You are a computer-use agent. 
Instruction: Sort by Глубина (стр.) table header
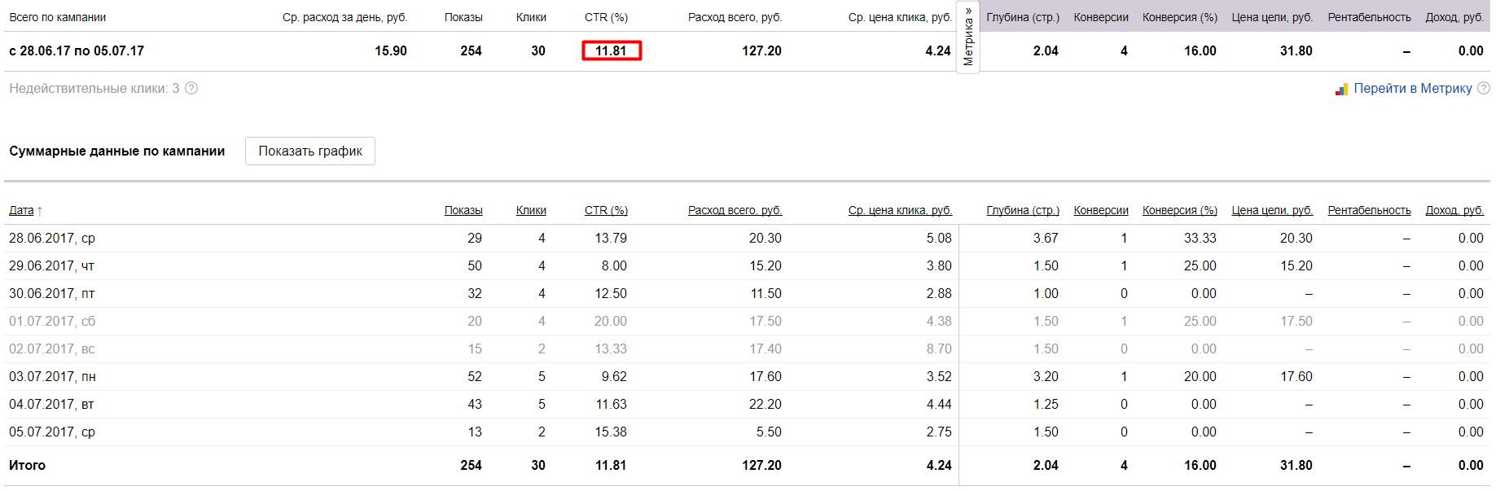[x=1023, y=210]
